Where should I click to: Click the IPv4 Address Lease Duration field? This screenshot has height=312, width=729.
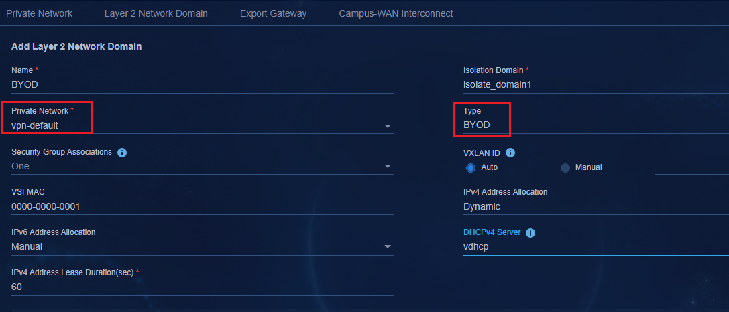click(203, 287)
